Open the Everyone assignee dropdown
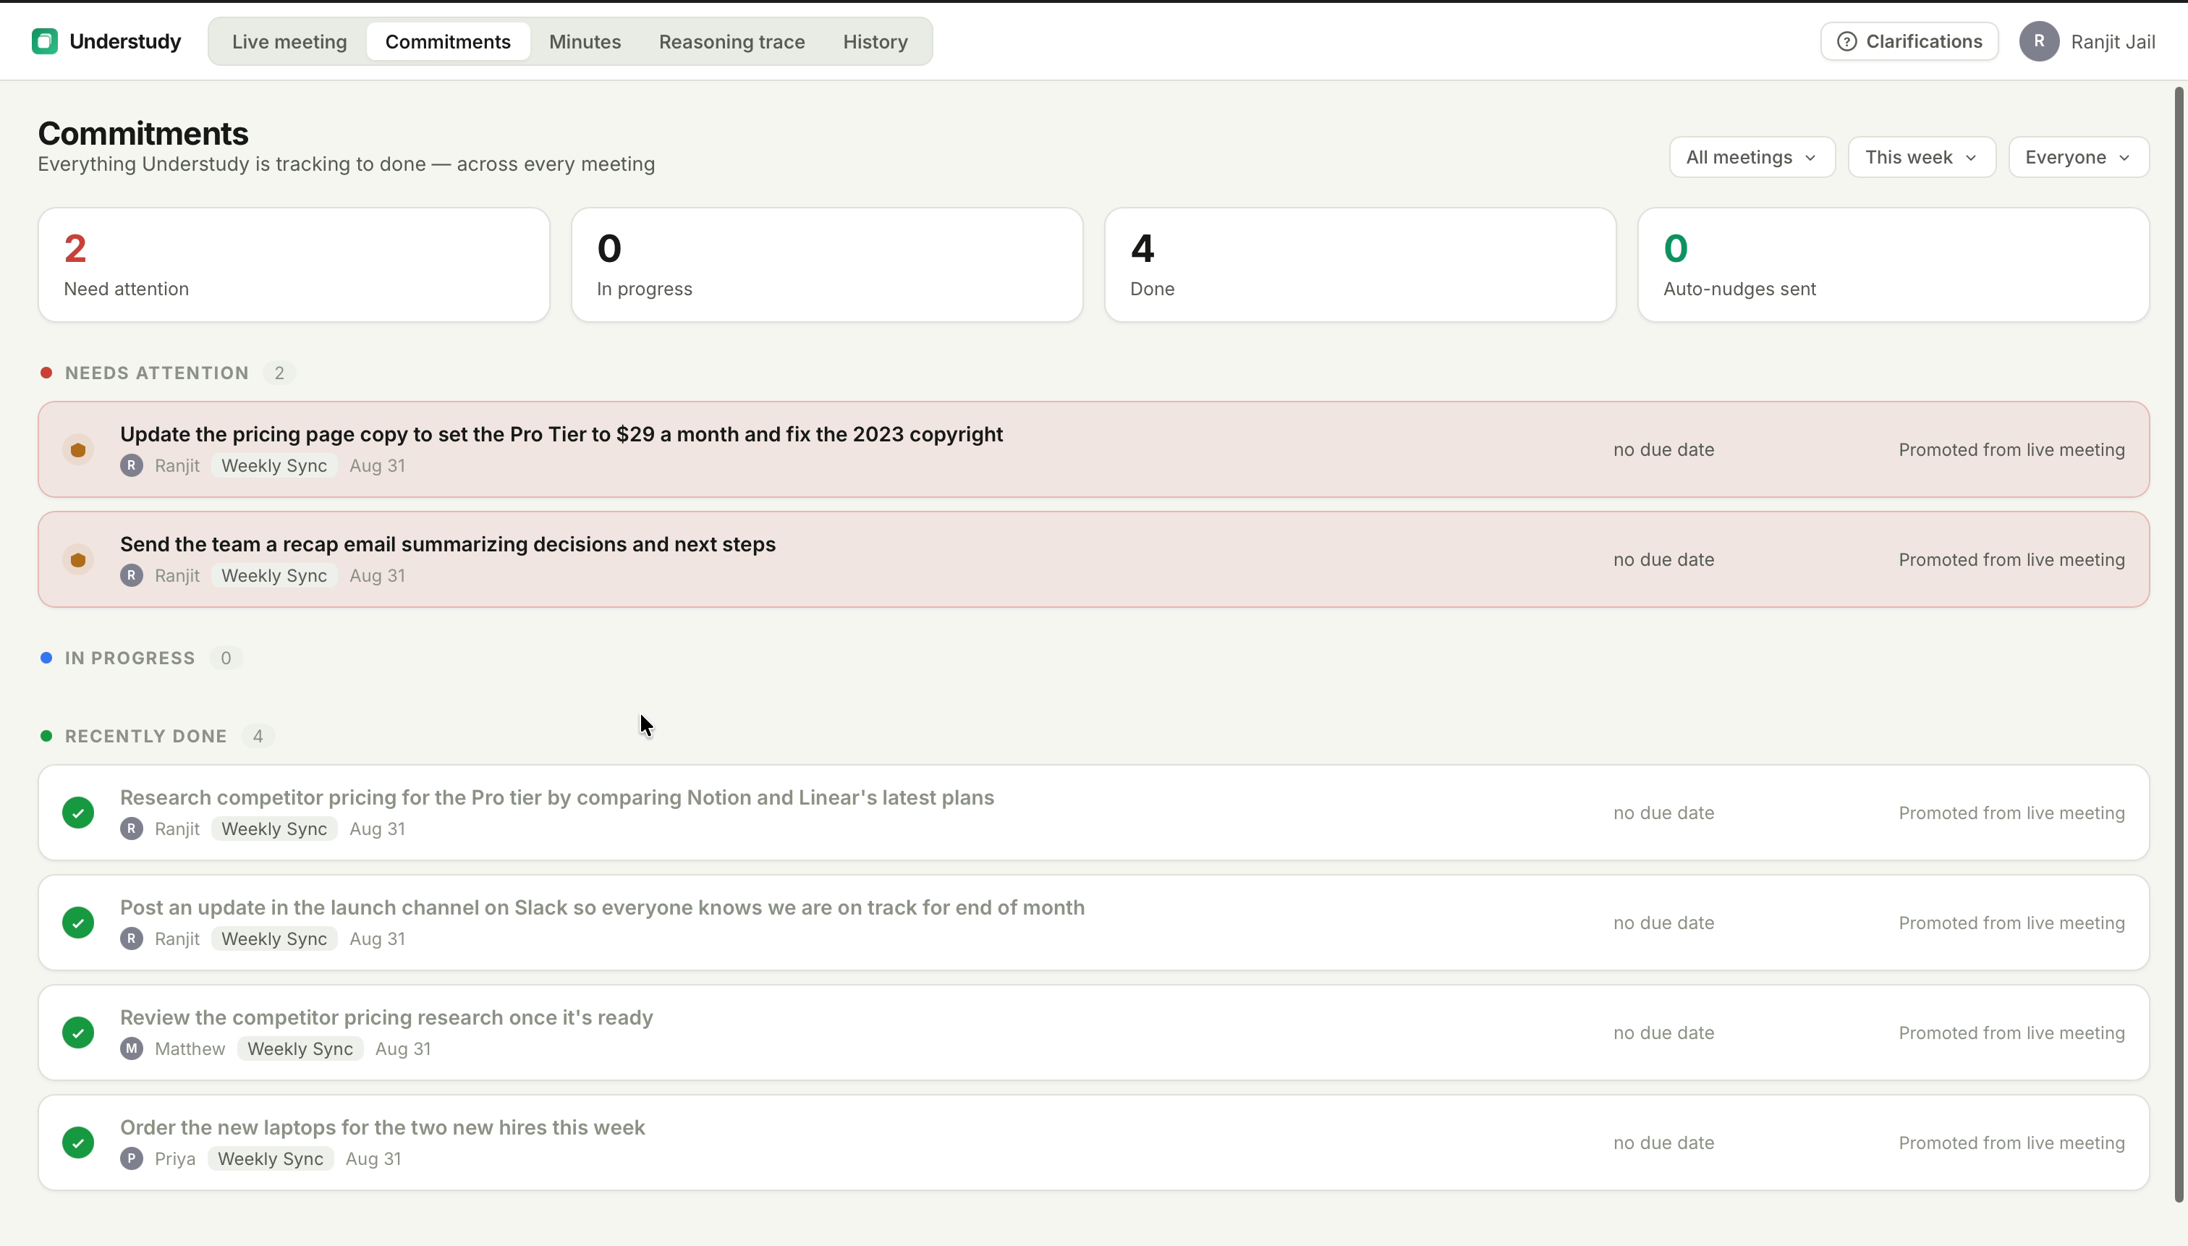 (2077, 158)
